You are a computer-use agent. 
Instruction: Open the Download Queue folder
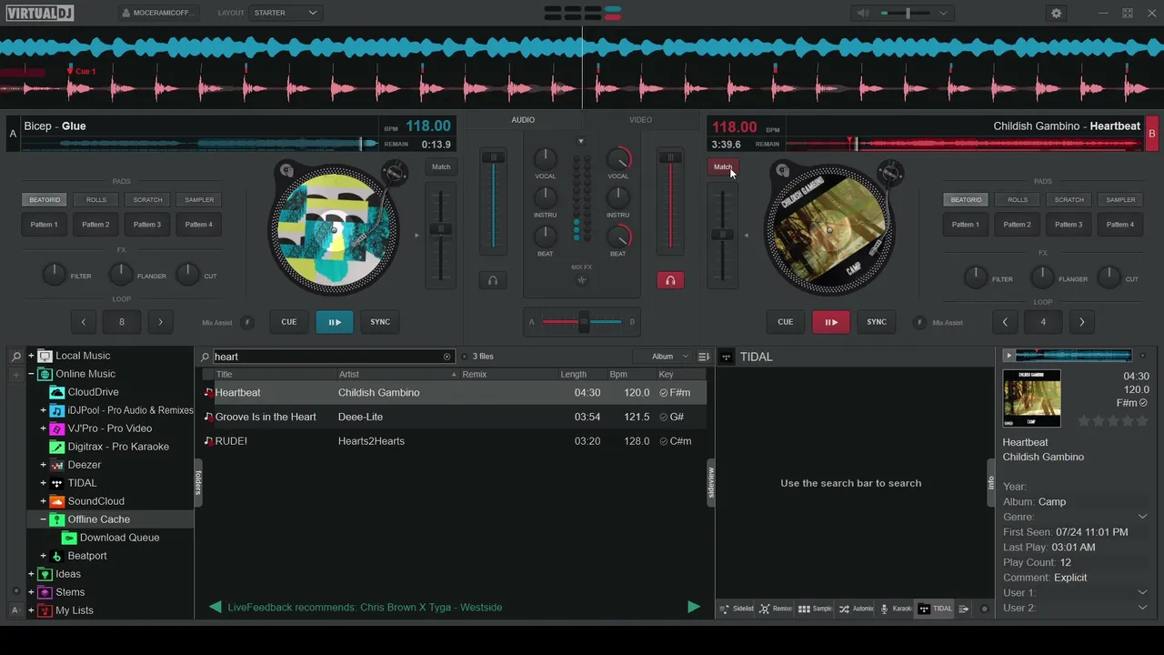pyautogui.click(x=119, y=538)
